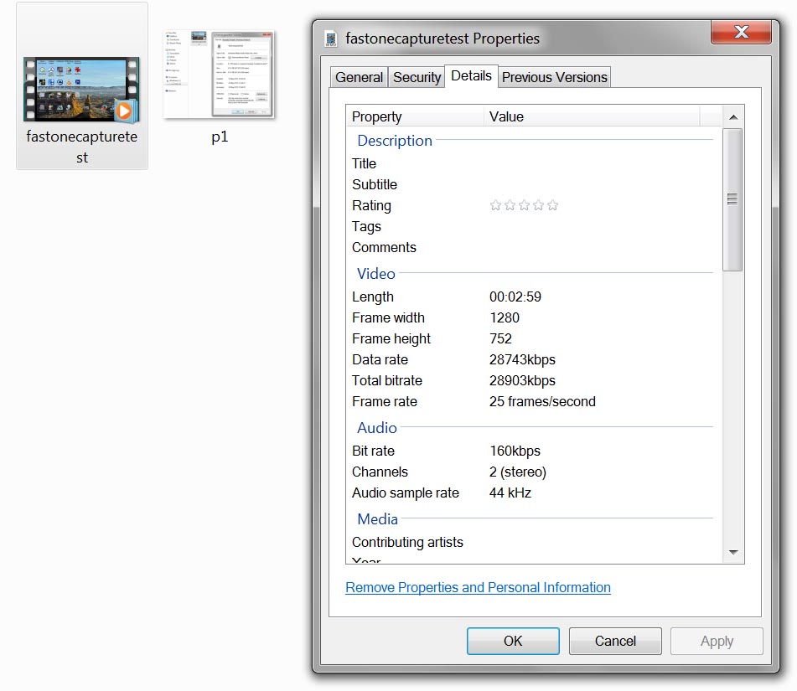Image resolution: width=797 pixels, height=691 pixels.
Task: Set rating to five stars
Action: (552, 205)
